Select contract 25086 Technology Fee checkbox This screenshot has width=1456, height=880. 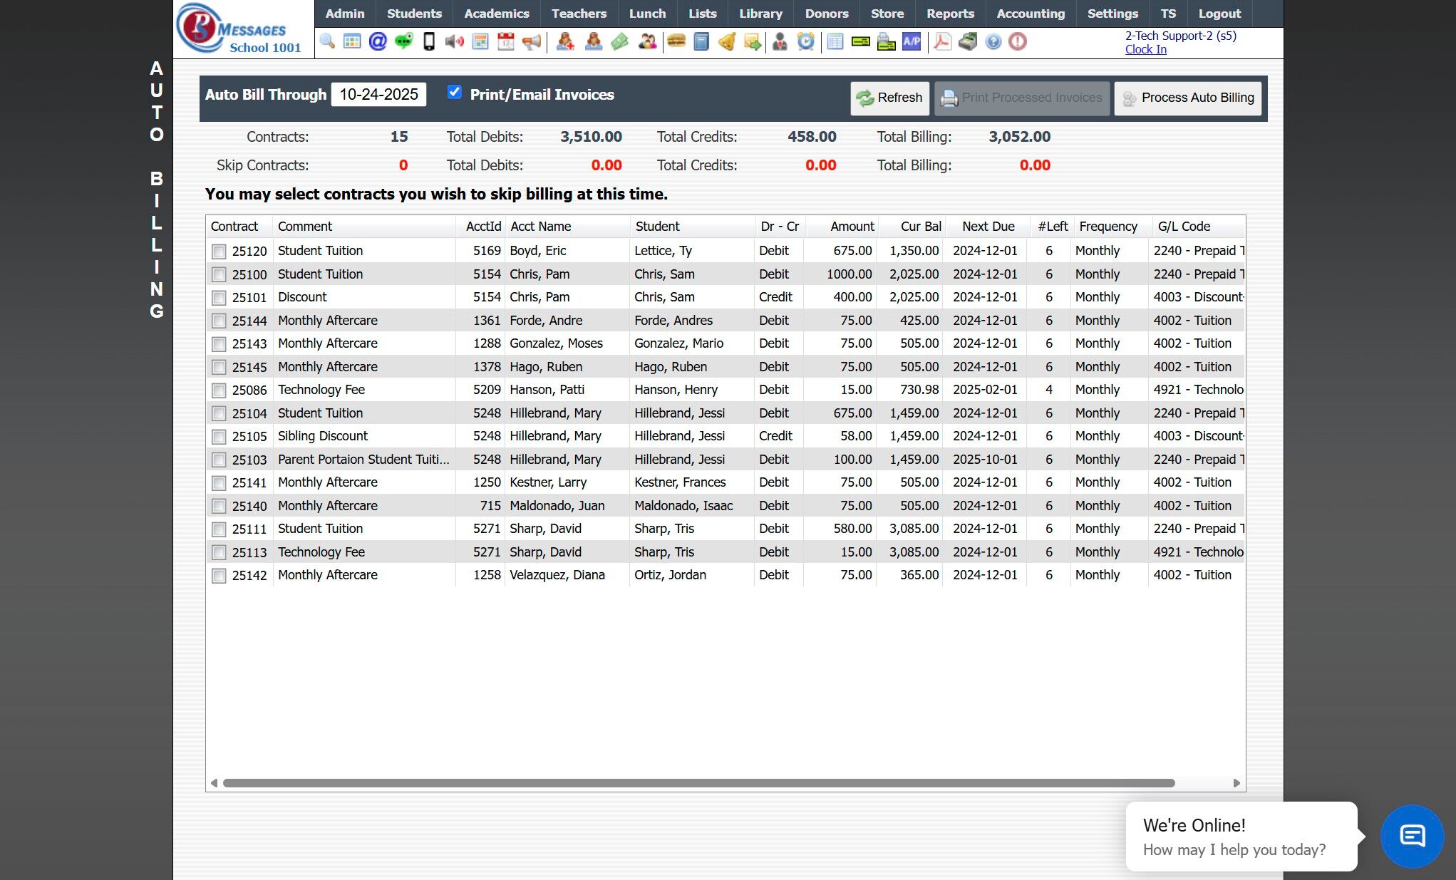point(219,390)
